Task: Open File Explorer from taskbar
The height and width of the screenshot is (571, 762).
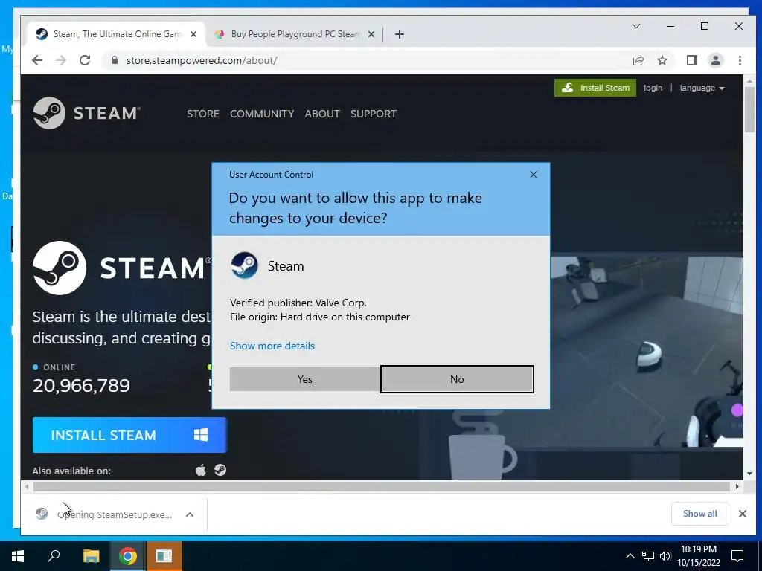Action: [91, 556]
